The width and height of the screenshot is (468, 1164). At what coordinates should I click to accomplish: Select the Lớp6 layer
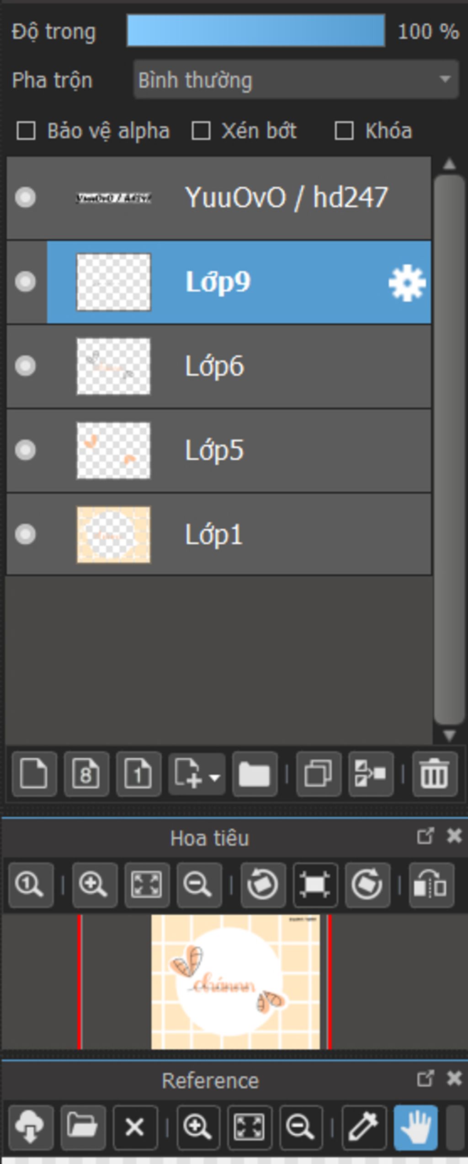pos(274,366)
